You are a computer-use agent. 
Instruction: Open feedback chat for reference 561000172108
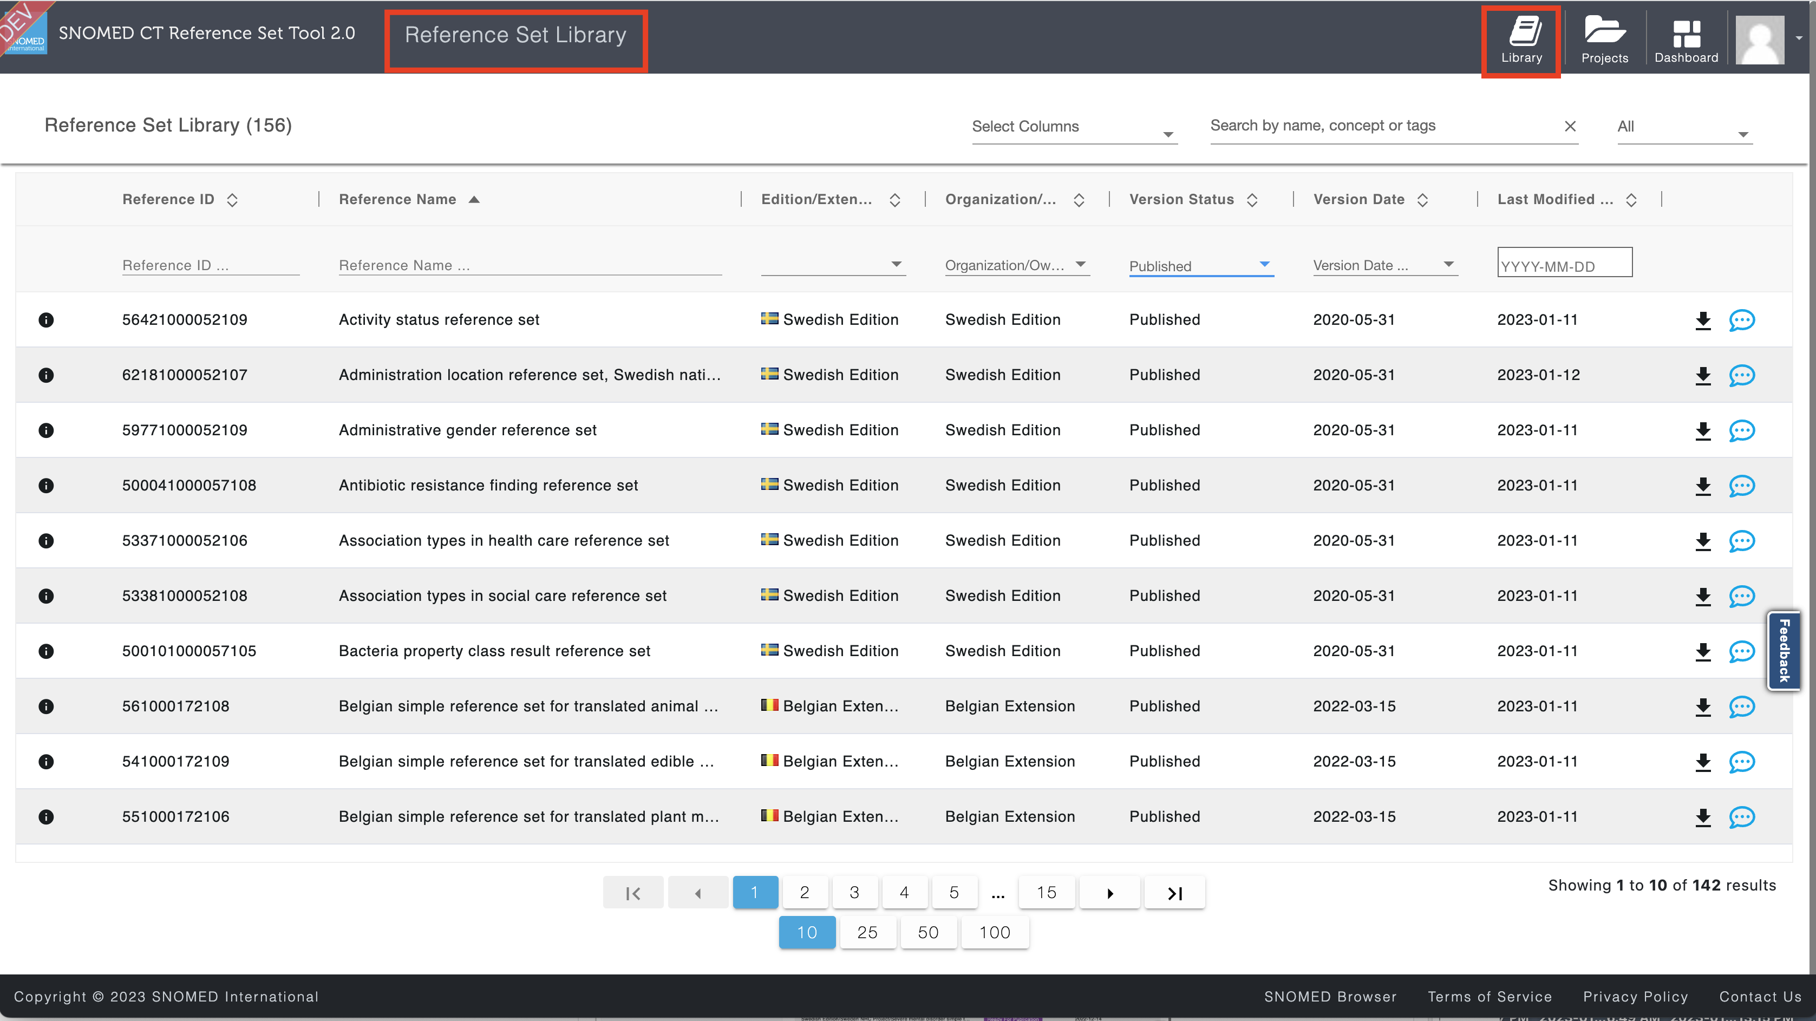click(x=1741, y=706)
